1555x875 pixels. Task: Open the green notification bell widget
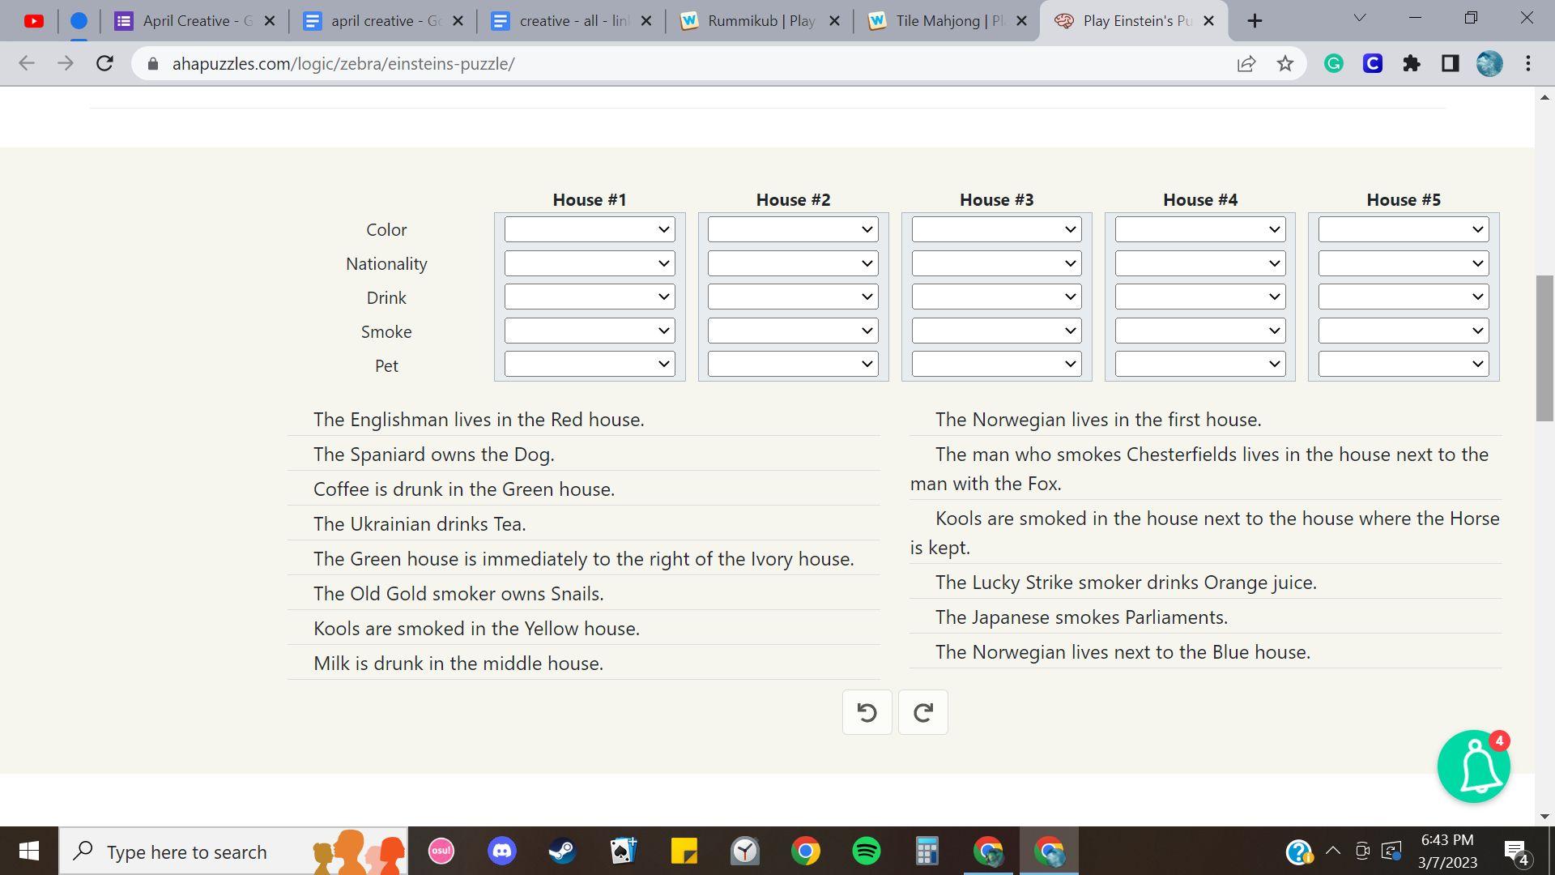(1473, 766)
